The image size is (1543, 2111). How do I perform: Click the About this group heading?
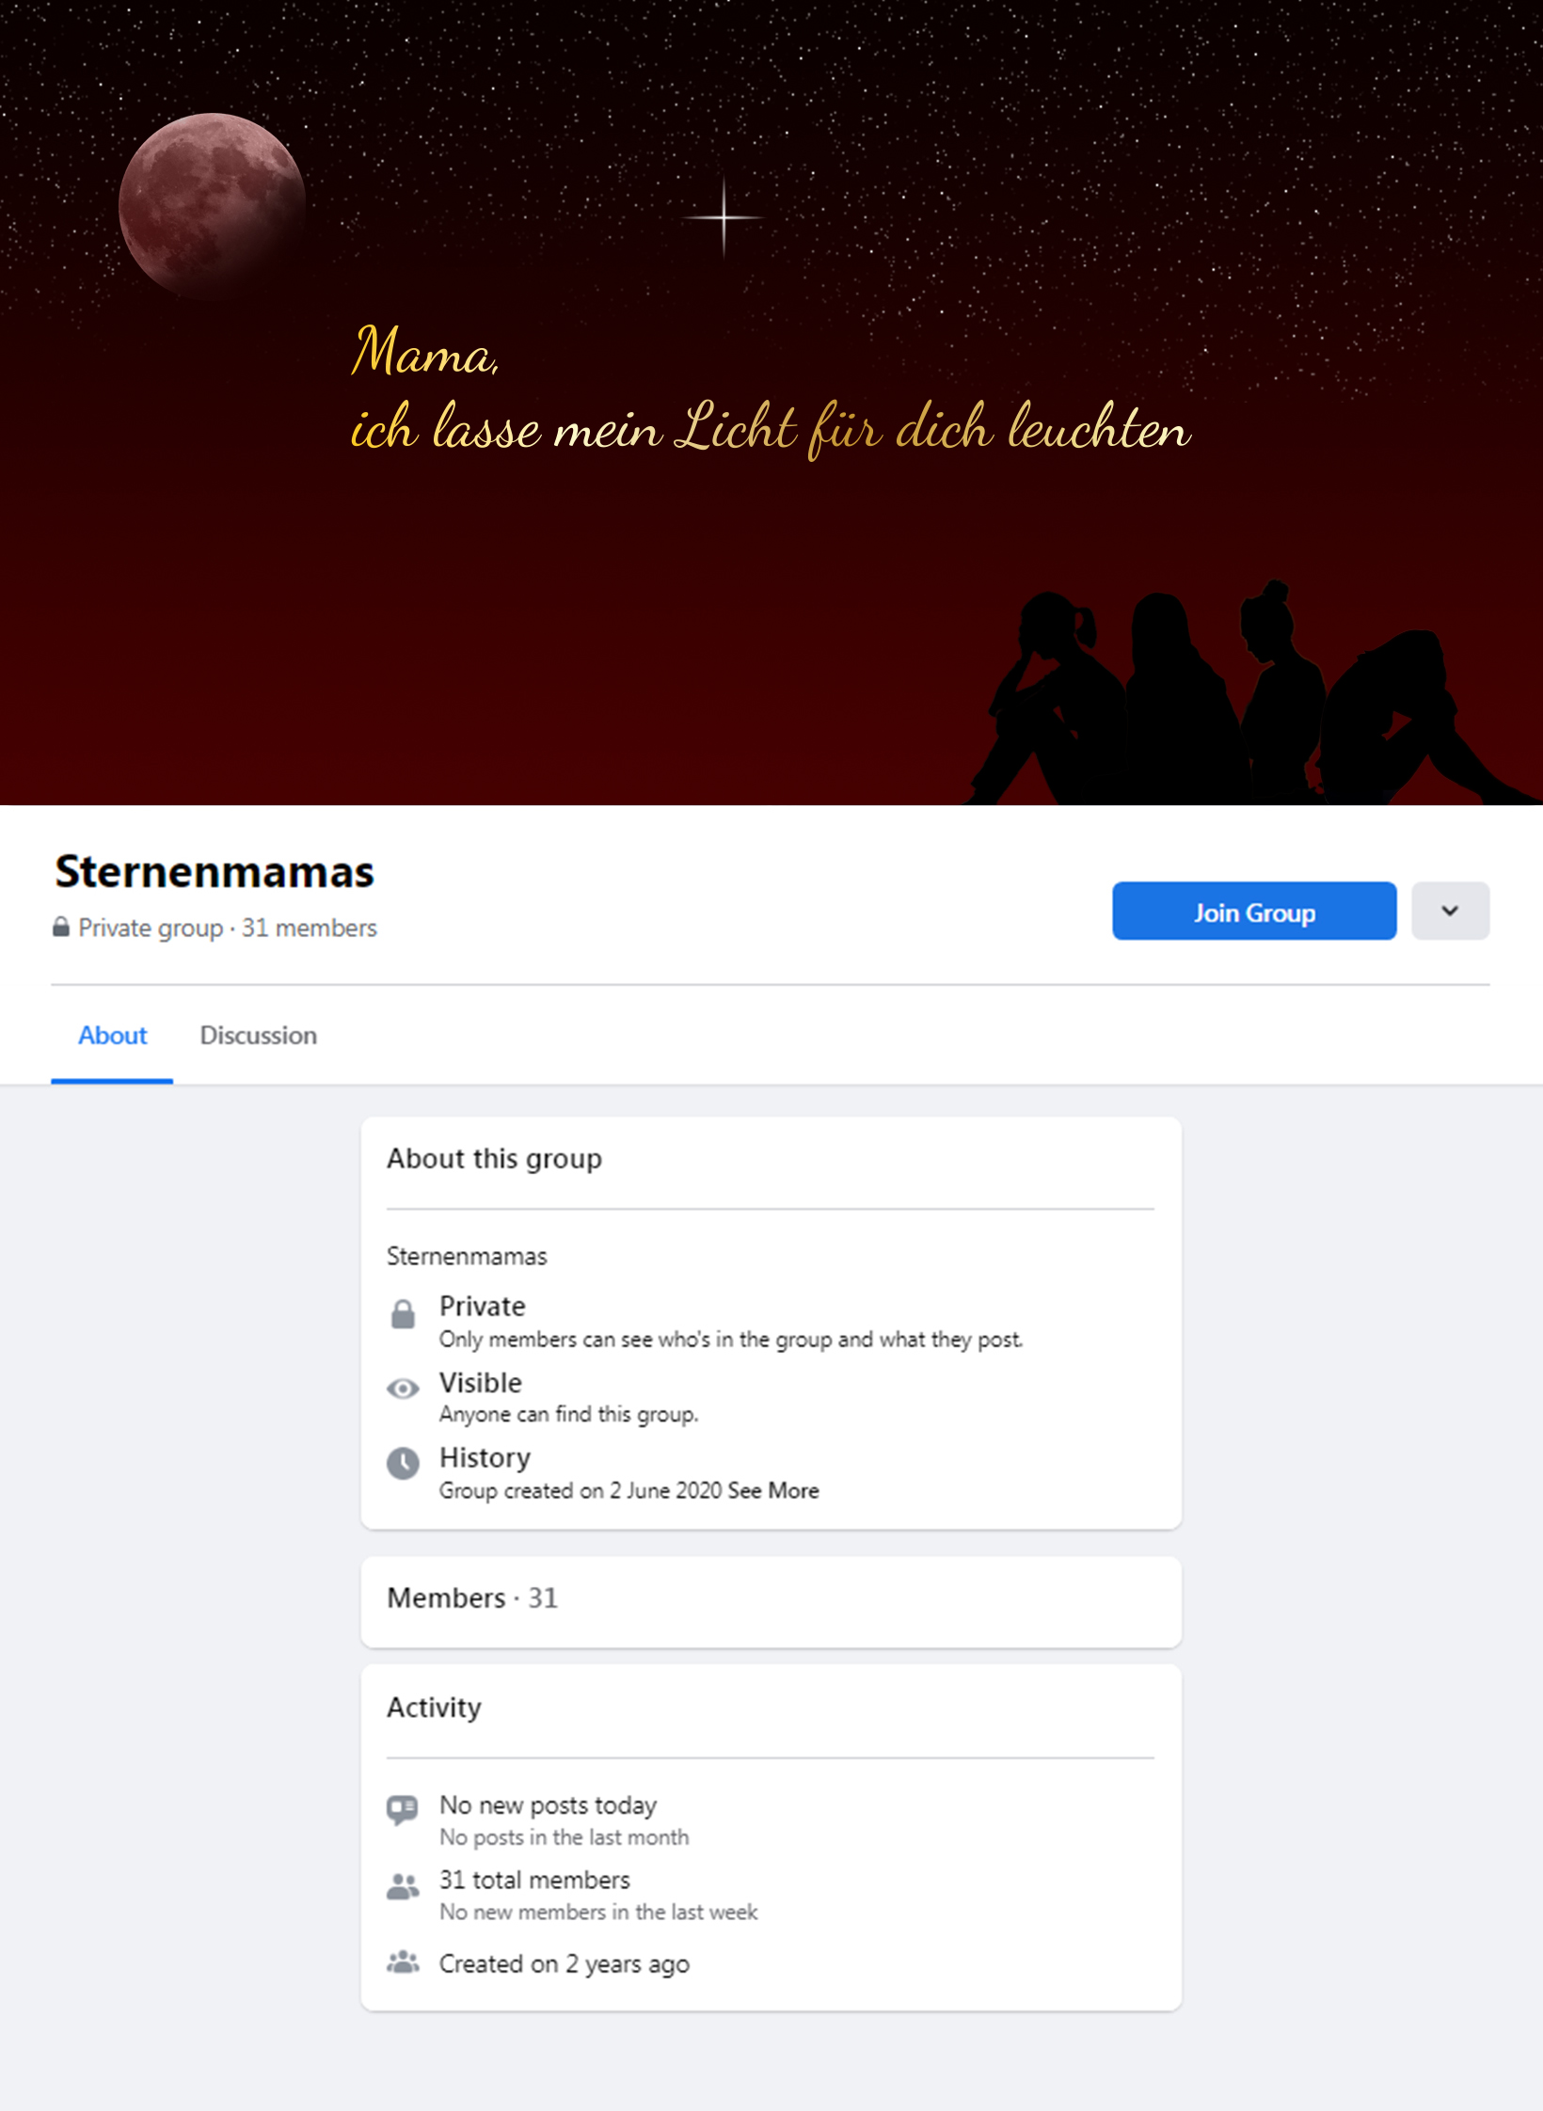(x=494, y=1159)
